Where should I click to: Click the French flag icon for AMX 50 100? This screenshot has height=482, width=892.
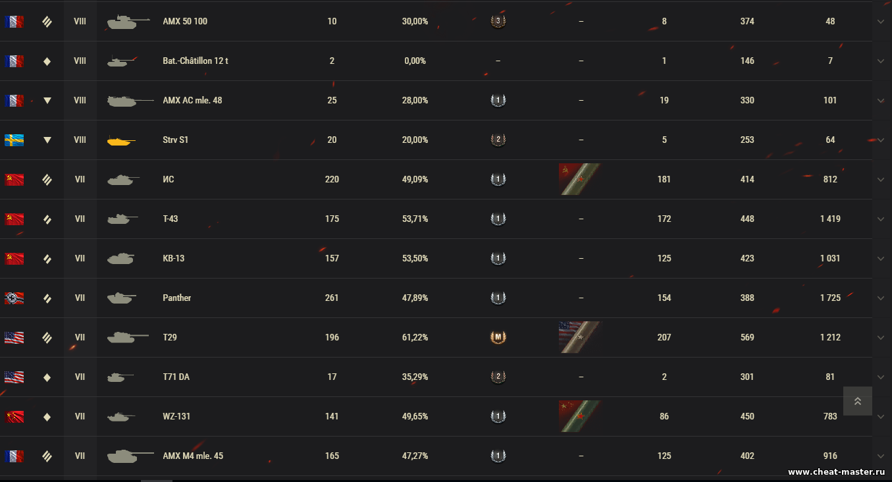(14, 22)
